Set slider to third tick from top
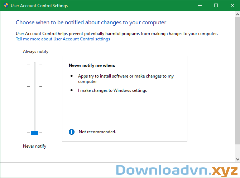240x178 pixels. click(x=35, y=110)
